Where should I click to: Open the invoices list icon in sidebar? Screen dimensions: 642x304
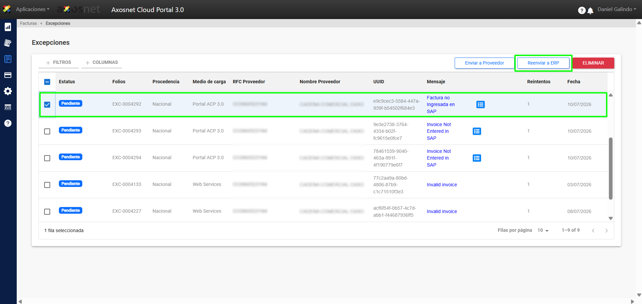click(x=8, y=59)
